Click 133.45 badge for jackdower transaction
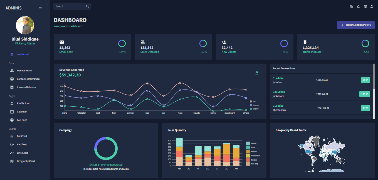Screen dimensions: 378x180 pos(365,94)
